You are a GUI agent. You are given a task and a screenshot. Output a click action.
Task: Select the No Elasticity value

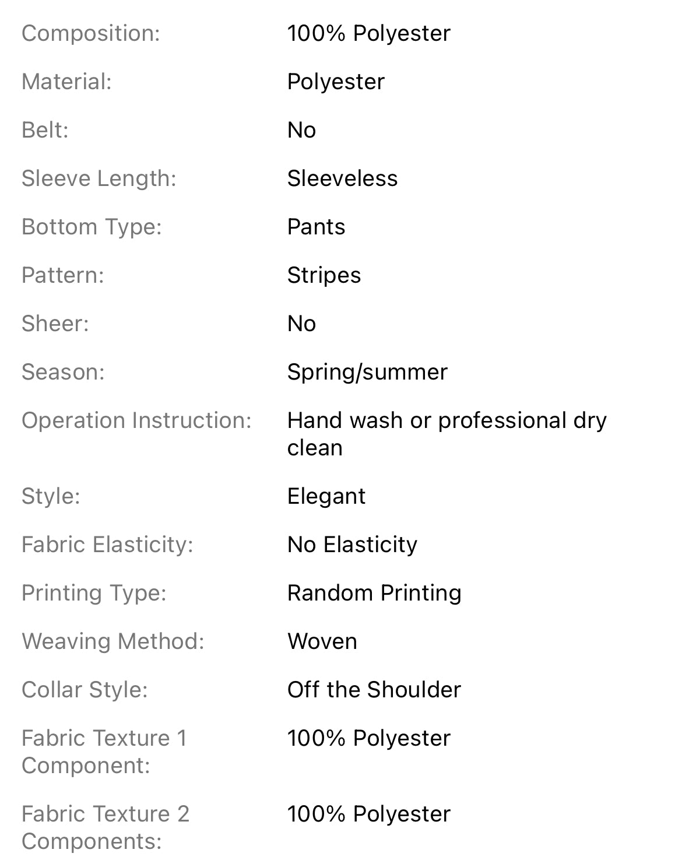coord(352,545)
